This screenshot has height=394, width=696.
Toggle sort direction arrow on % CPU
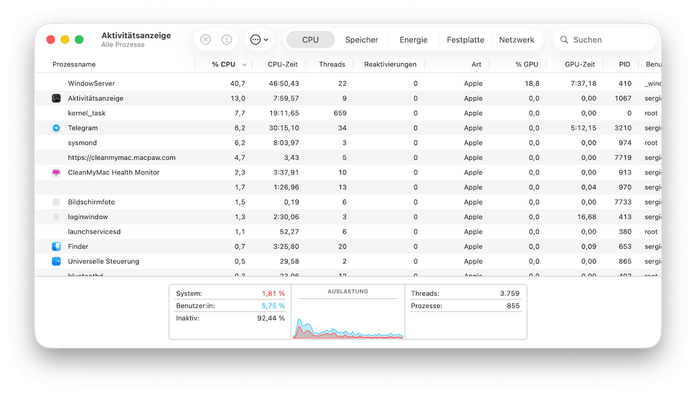[244, 65]
